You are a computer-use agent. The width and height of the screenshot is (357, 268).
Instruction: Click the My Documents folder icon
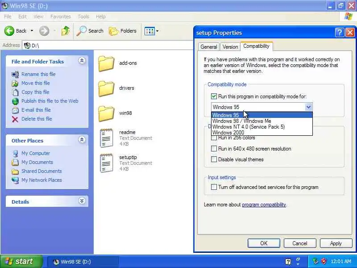(15, 162)
